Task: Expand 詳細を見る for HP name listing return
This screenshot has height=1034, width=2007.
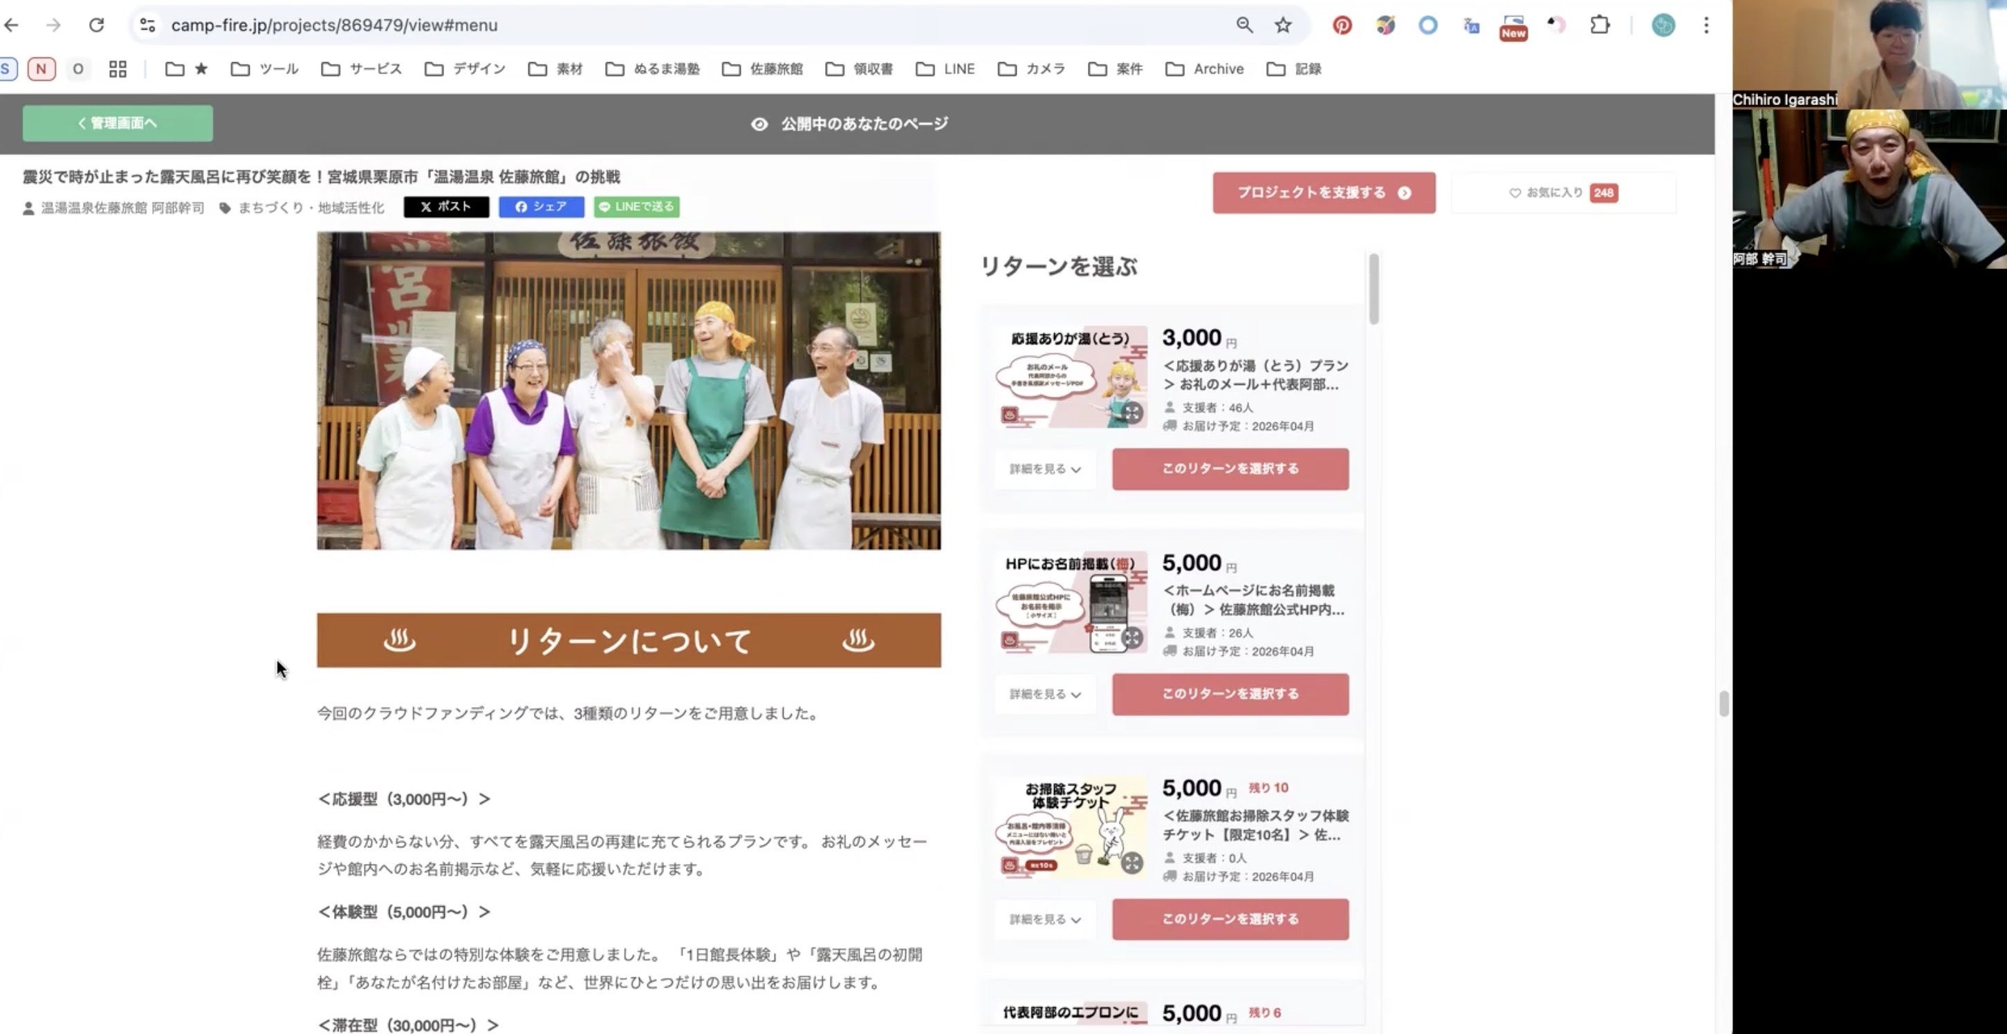Action: (1045, 695)
